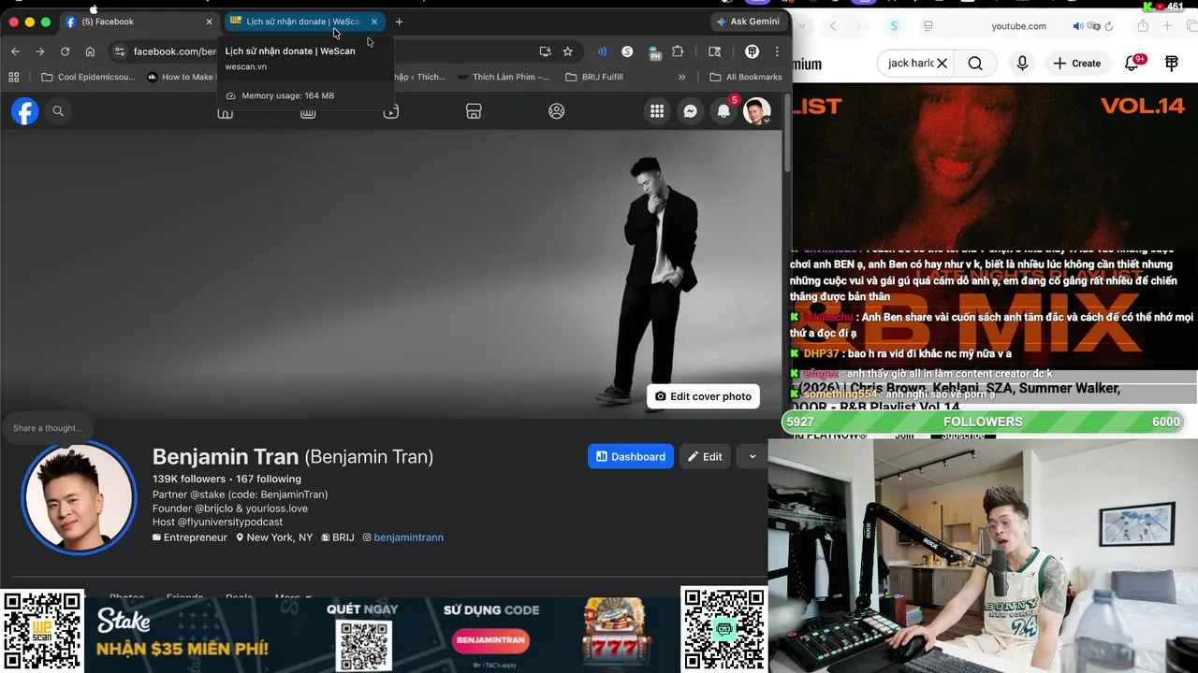Expand hidden bookmarks chevron

coord(682,77)
